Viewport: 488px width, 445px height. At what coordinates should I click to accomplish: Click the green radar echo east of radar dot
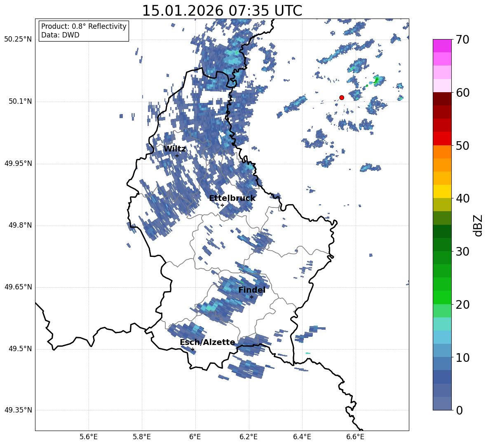[x=377, y=80]
